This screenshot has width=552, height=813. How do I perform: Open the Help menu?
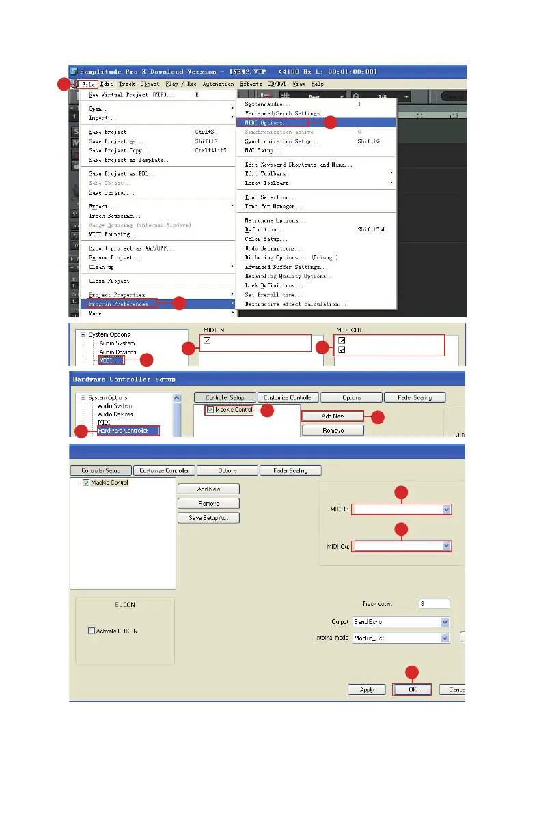coord(318,84)
